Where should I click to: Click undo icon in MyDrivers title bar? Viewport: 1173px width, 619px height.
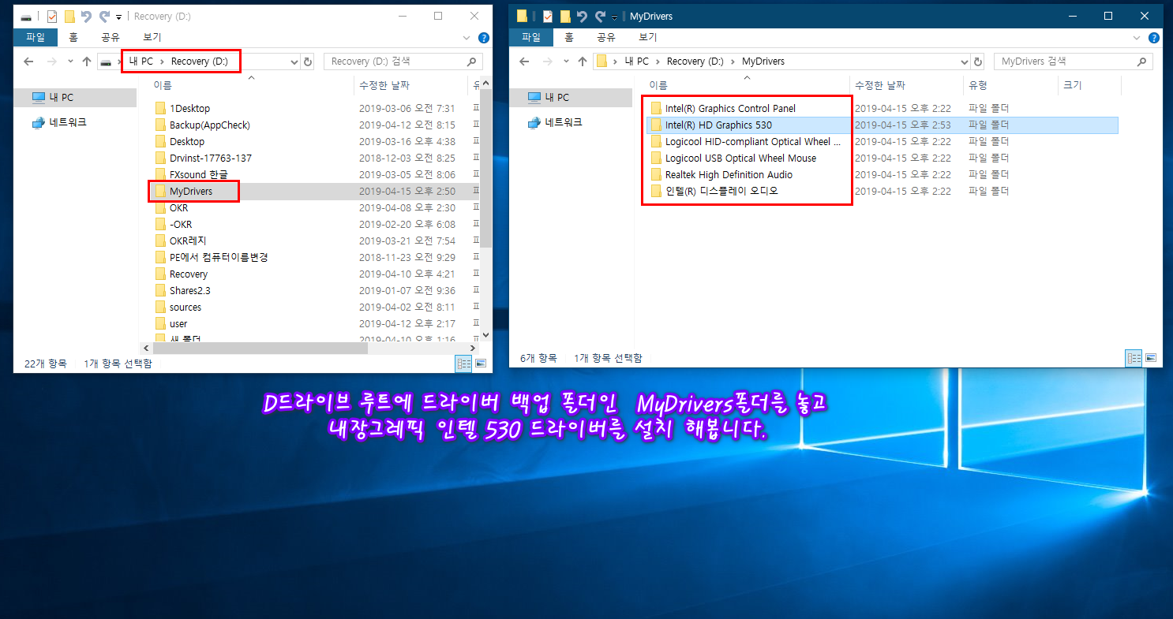point(583,16)
